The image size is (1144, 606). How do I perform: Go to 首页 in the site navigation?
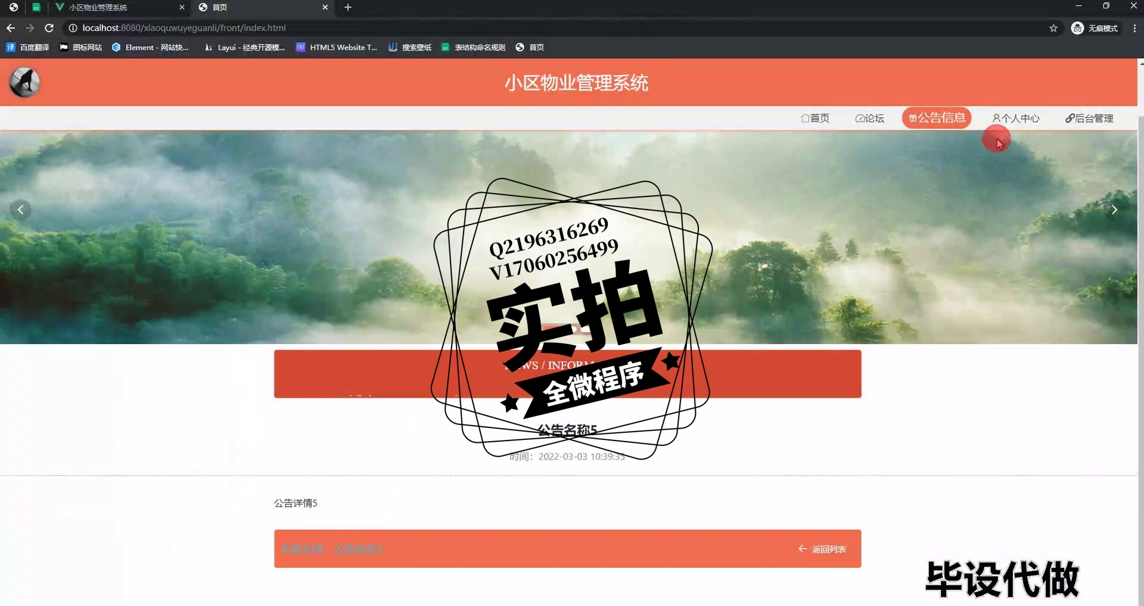point(815,118)
